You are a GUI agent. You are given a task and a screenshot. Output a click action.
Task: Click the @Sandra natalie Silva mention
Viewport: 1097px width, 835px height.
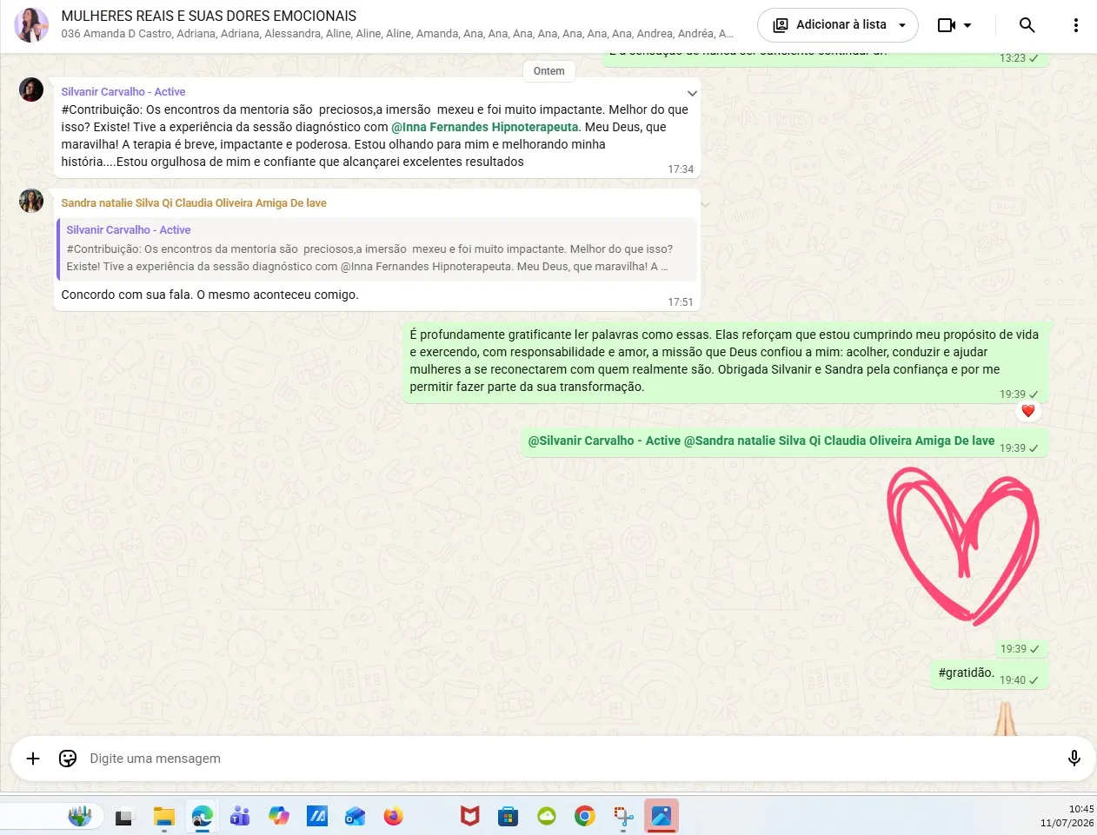click(839, 441)
